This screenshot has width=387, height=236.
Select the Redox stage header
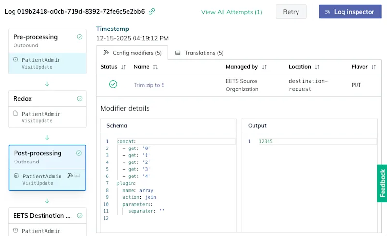point(47,99)
